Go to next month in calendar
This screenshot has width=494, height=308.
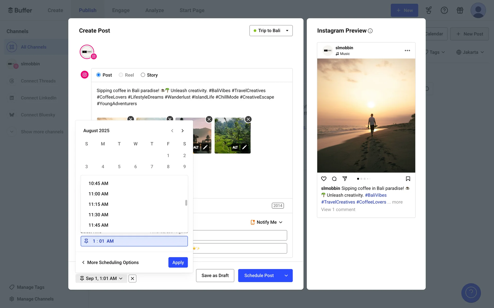[x=182, y=131]
